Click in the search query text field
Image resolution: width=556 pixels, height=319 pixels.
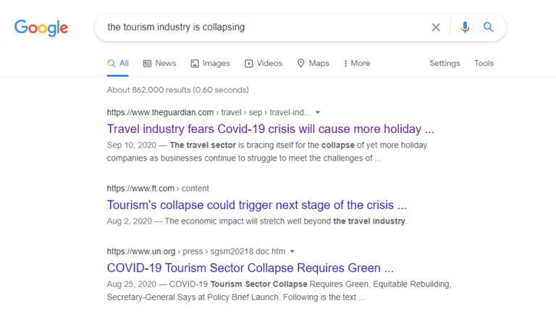tap(261, 27)
